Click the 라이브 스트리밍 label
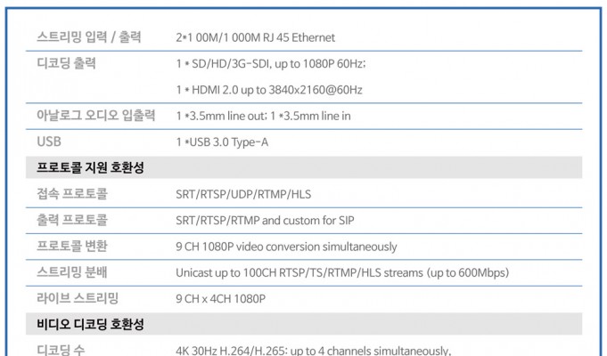Image resolution: width=607 pixels, height=356 pixels. [x=78, y=297]
